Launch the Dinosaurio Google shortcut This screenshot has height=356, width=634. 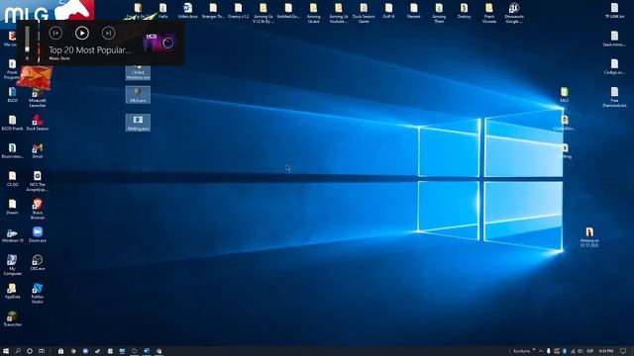click(x=514, y=13)
